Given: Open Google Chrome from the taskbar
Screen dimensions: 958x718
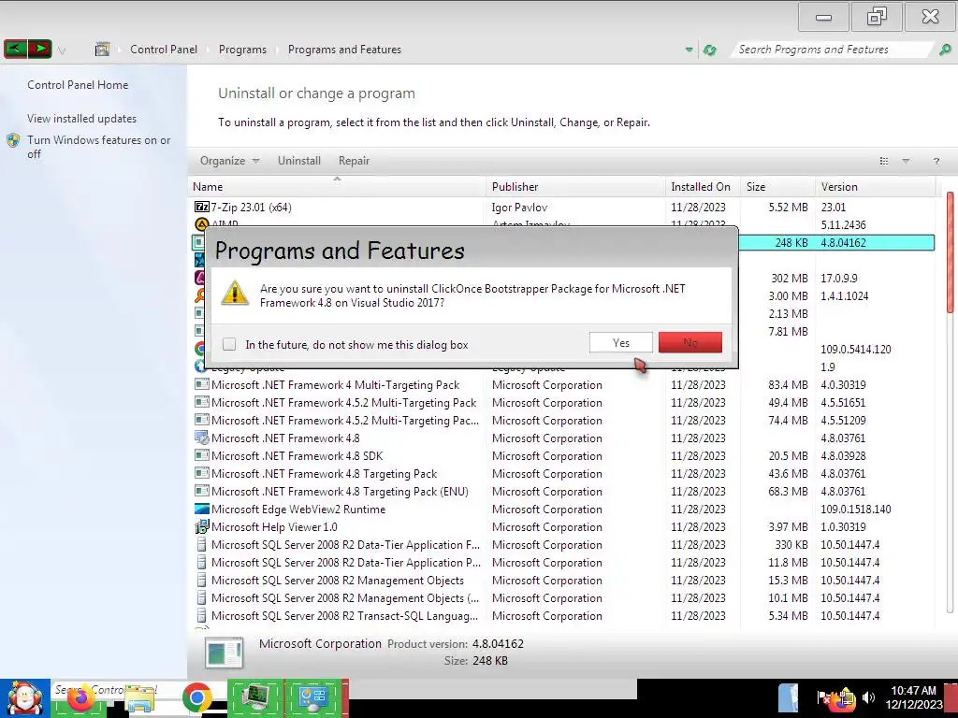Looking at the screenshot, I should pyautogui.click(x=196, y=699).
